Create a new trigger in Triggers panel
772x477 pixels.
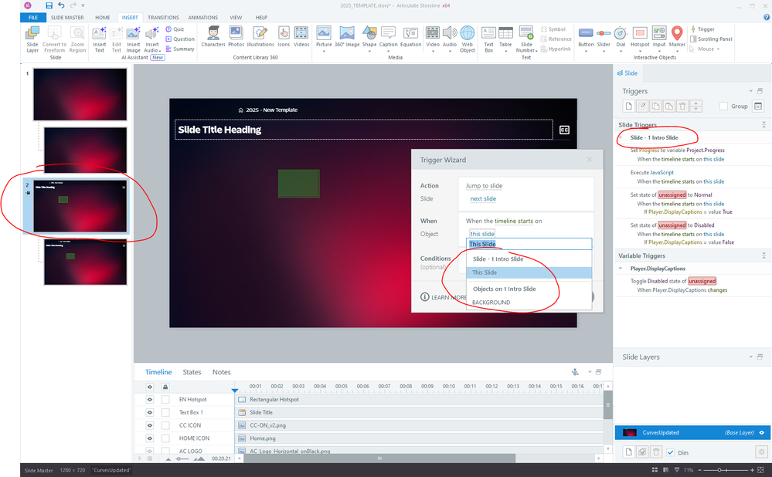point(629,106)
